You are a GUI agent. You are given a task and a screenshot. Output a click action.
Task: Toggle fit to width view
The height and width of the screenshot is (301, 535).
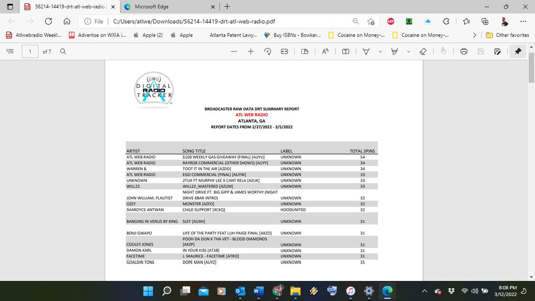pos(284,51)
